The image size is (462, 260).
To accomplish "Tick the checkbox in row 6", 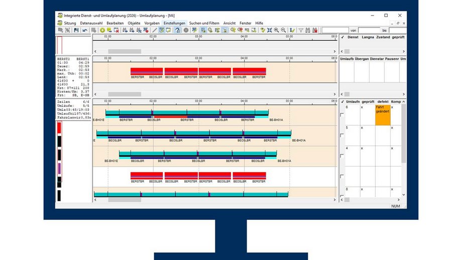I will [342, 115].
